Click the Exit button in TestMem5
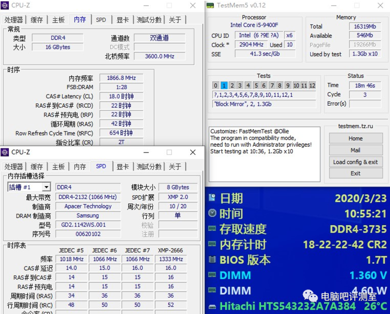Screen dimensions: 390x314 coord(356,173)
